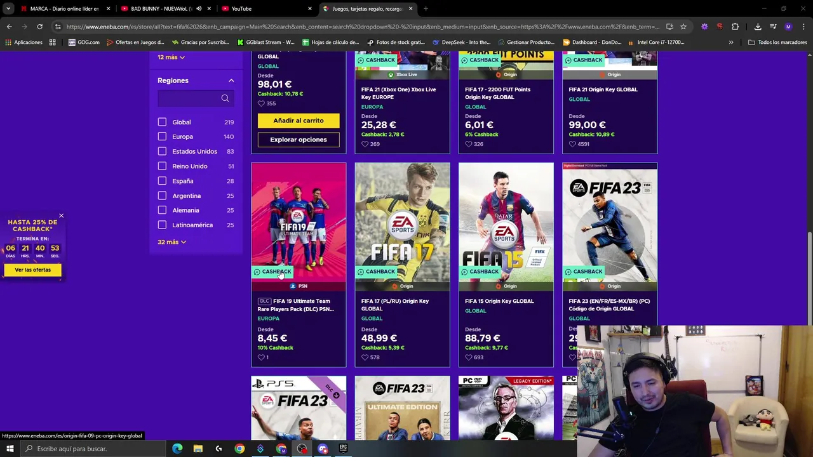Click the heart icon with 269
813x457 pixels.
(x=365, y=144)
